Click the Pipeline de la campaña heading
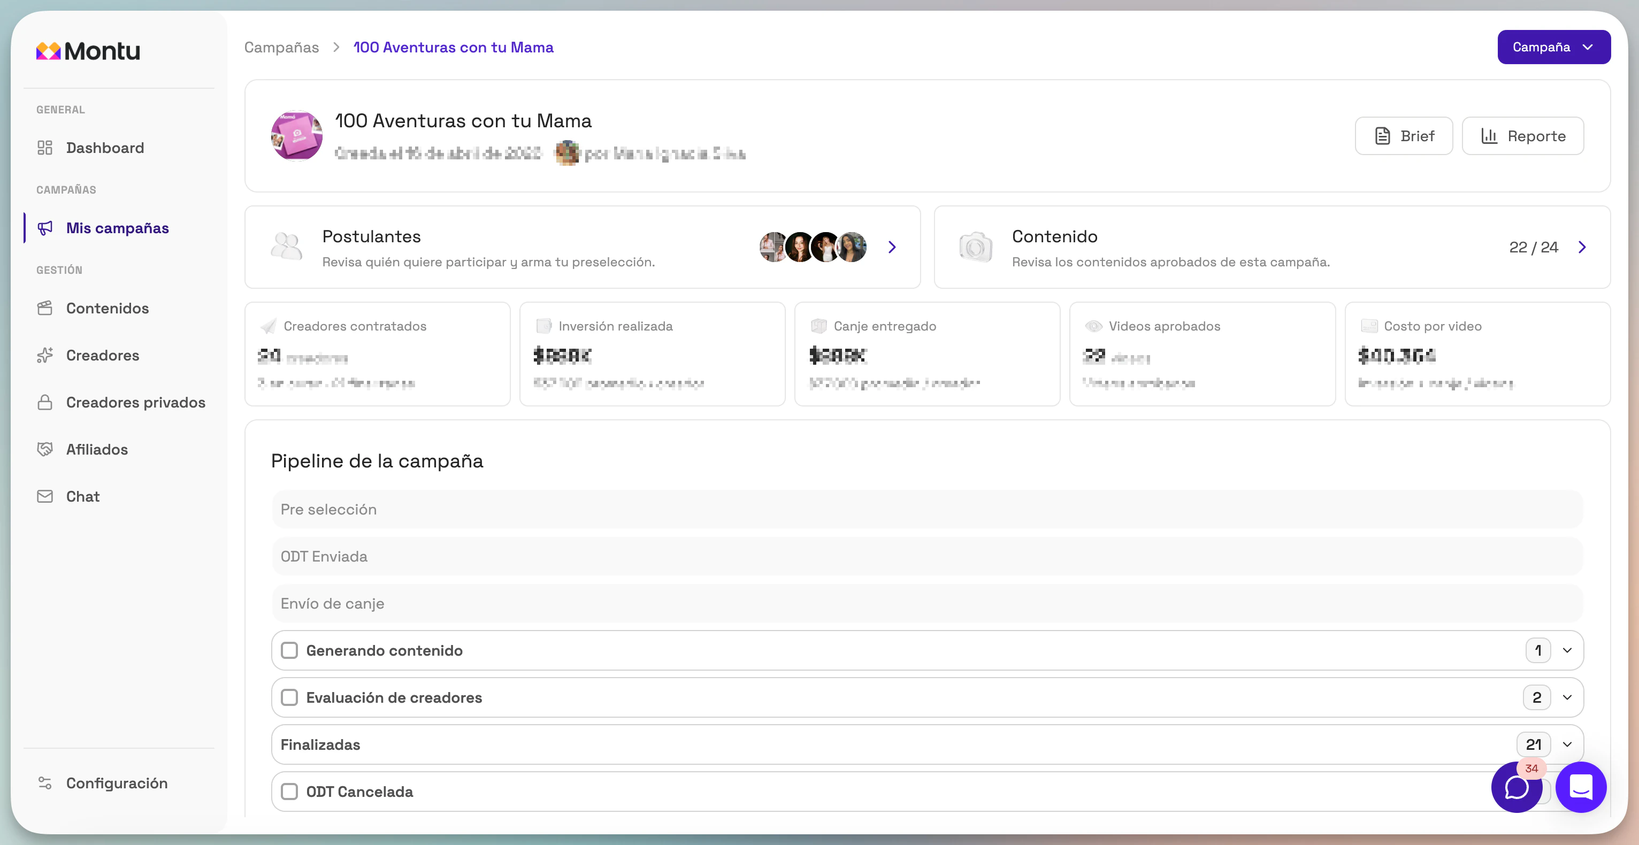Screen dimensions: 1639x845 click(377, 460)
